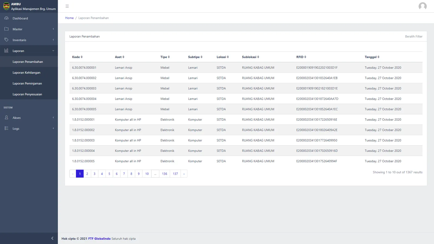Click Elektronik in row 1.8.0152.000002
Screen dimensions: 434x244
point(167,130)
